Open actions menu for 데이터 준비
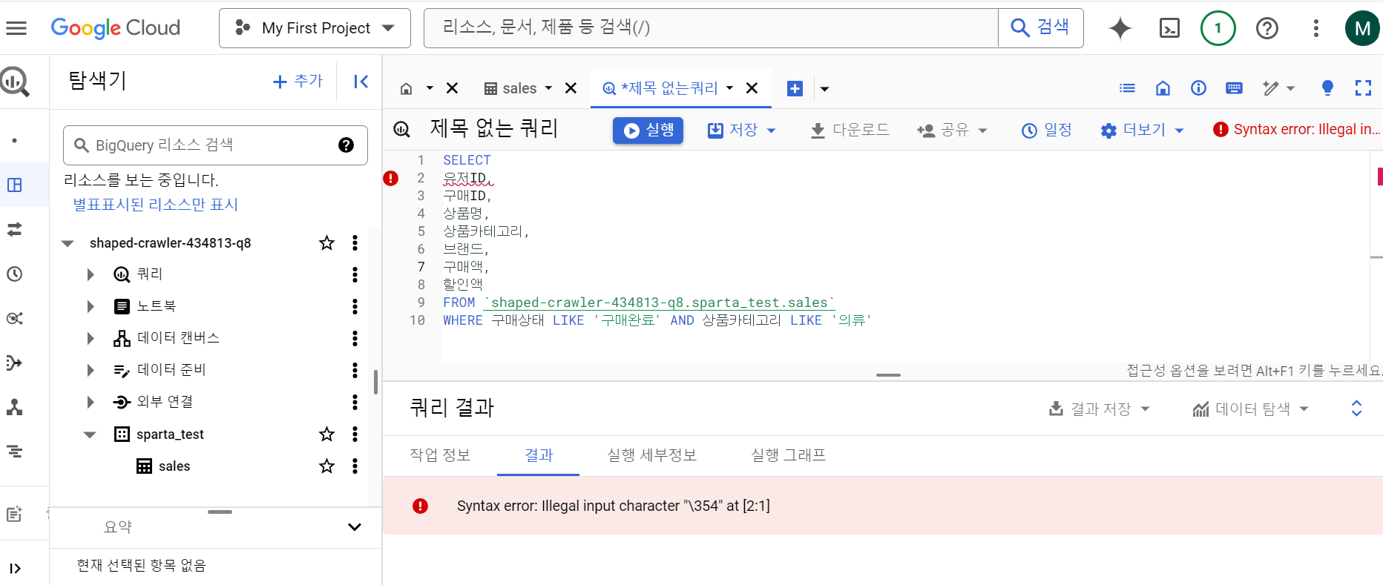 355,370
